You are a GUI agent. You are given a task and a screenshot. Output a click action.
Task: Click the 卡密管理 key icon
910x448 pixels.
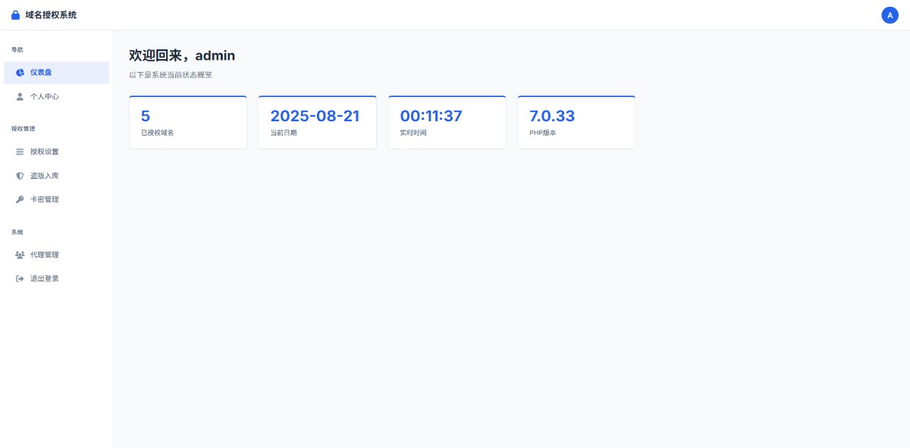point(20,200)
